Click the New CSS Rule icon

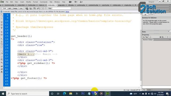click(163, 37)
